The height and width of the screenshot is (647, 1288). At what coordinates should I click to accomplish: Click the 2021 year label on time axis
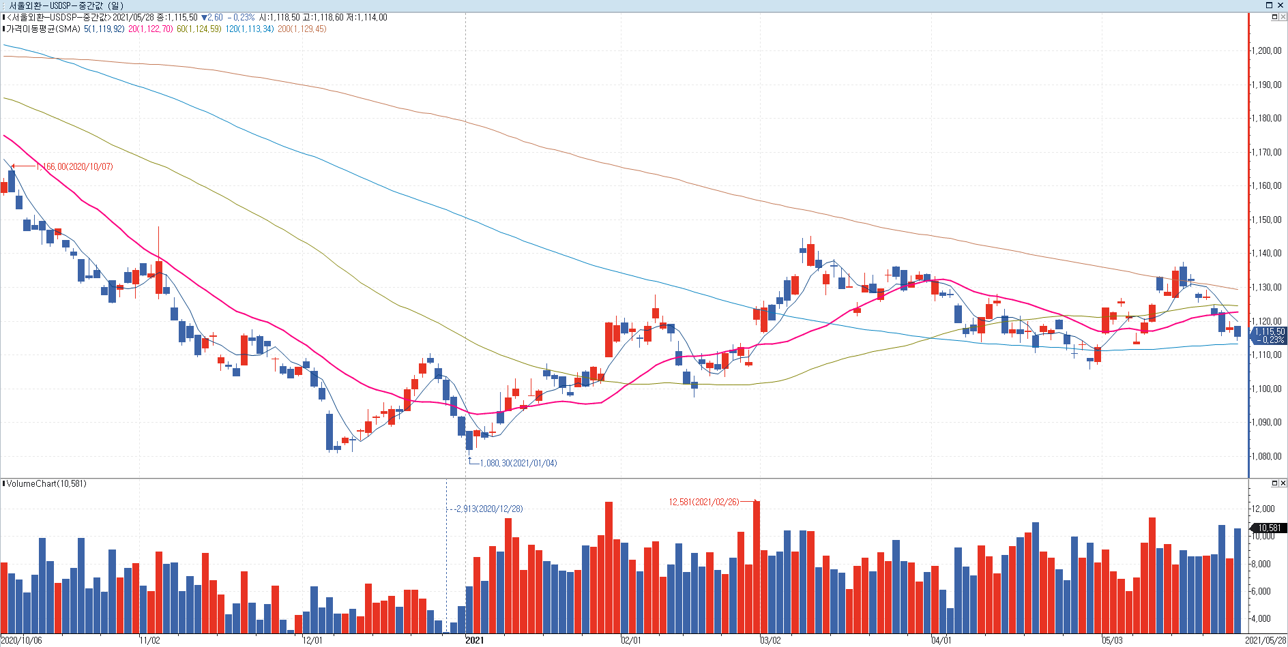(474, 640)
